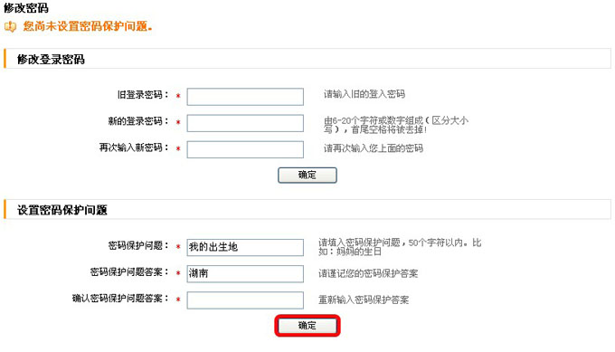Focus the 再次输入新密码 input field
The image size is (615, 352).
[x=245, y=149]
